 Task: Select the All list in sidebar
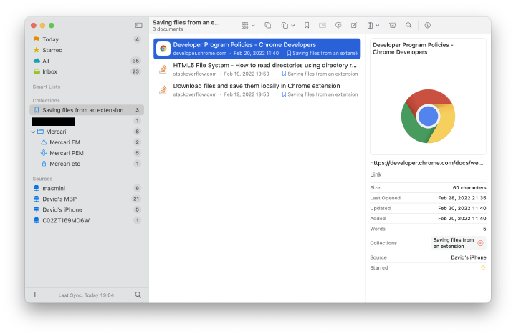[x=87, y=61]
